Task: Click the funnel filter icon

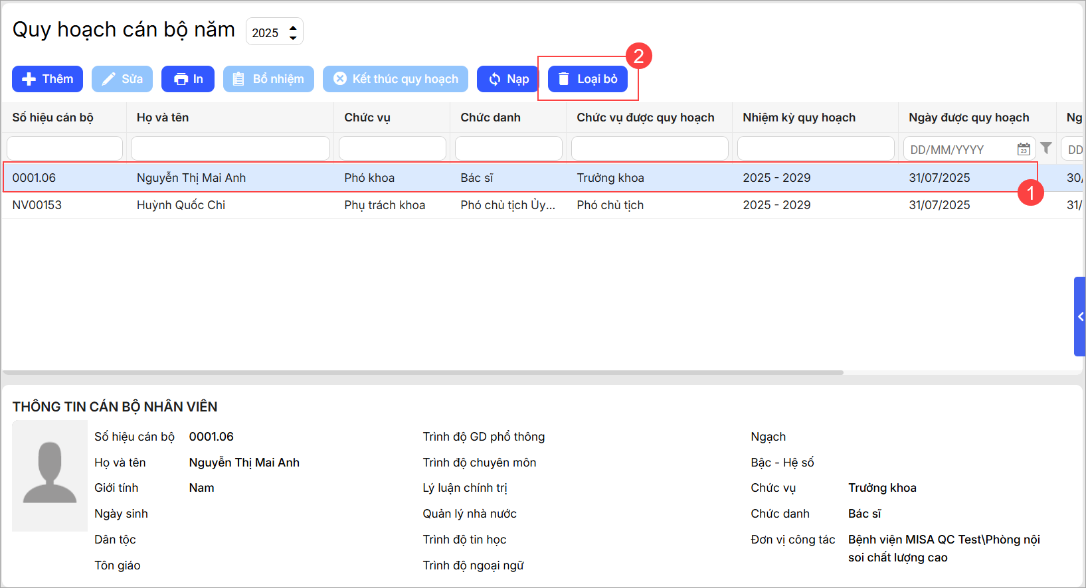Action: (1046, 149)
